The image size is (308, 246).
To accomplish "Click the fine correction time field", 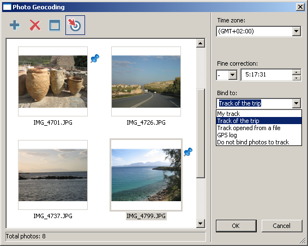I will click(267, 75).
